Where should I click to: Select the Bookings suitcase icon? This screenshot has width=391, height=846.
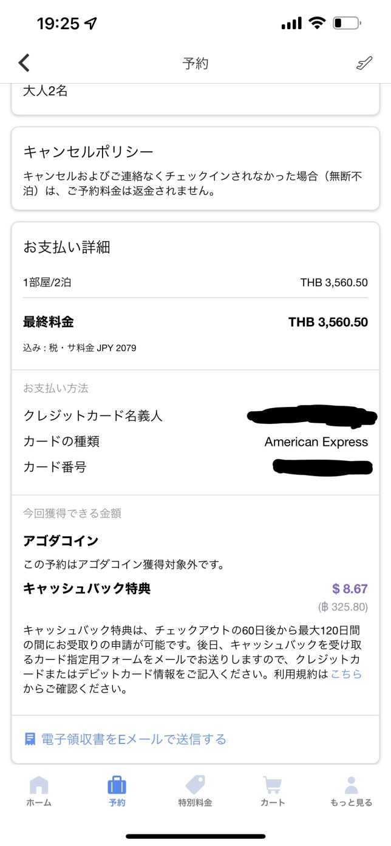(117, 785)
